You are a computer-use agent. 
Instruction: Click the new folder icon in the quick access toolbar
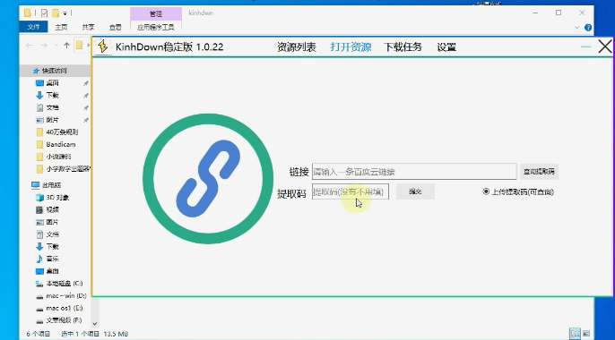click(x=56, y=13)
